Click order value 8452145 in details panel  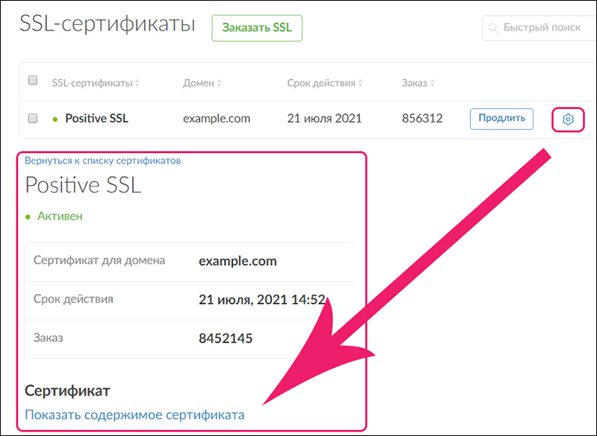[225, 338]
